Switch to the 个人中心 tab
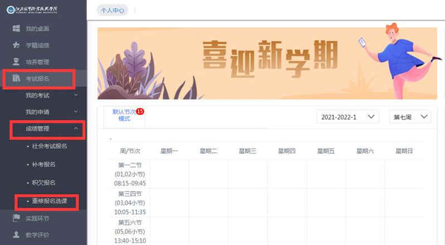The height and width of the screenshot is (245, 445). click(112, 10)
